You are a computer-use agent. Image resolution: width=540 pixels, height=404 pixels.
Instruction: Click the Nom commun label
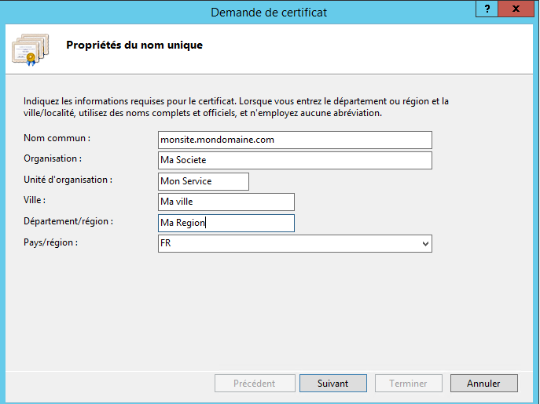[57, 138]
